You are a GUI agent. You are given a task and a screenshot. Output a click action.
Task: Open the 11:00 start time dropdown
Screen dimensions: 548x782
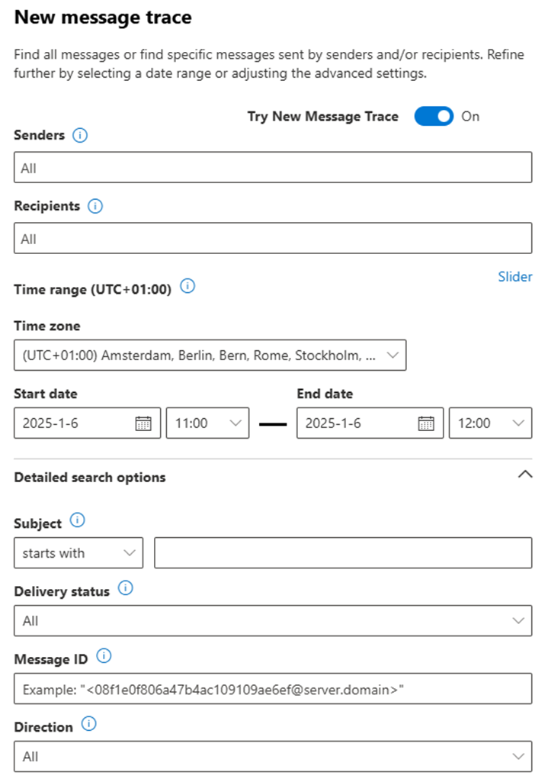pyautogui.click(x=207, y=423)
